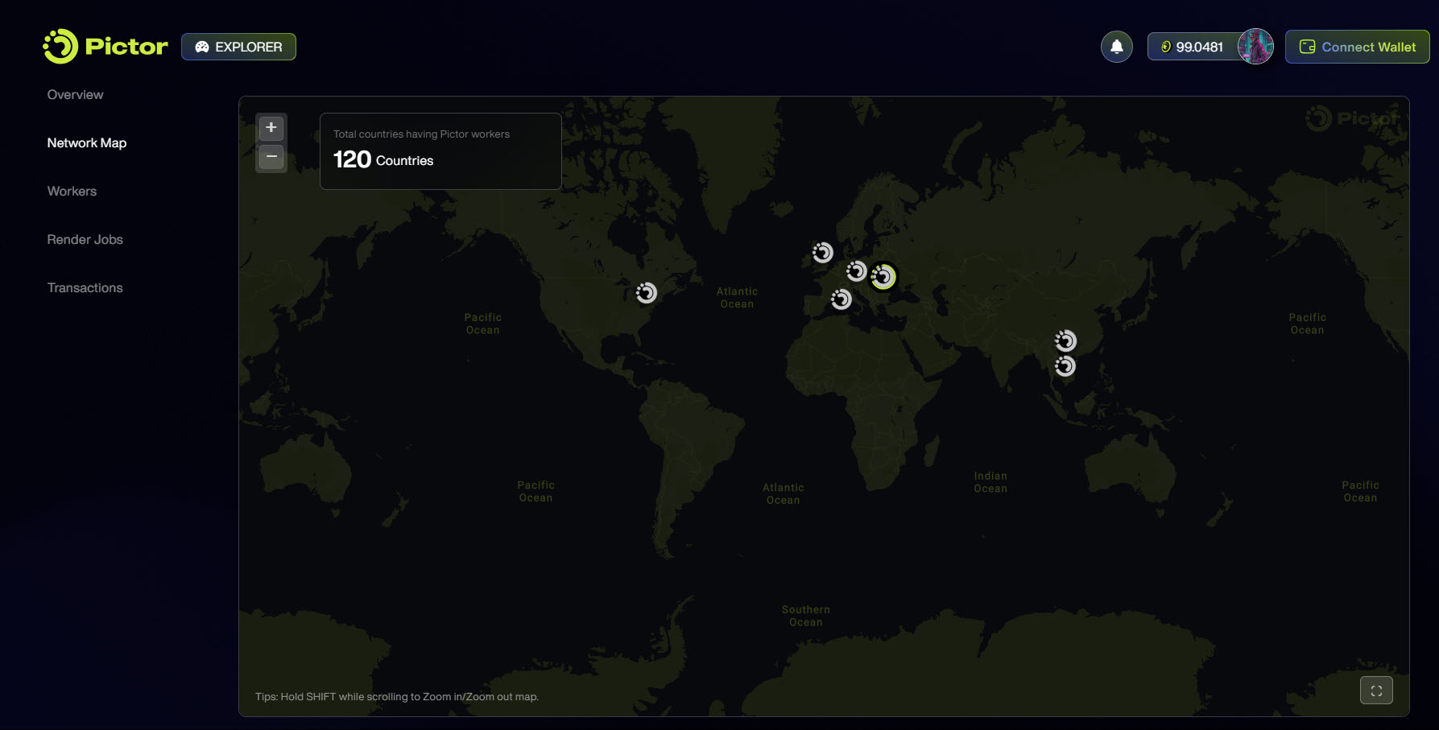Enter fullscreen map view
Image resolution: width=1439 pixels, height=730 pixels.
click(x=1375, y=690)
